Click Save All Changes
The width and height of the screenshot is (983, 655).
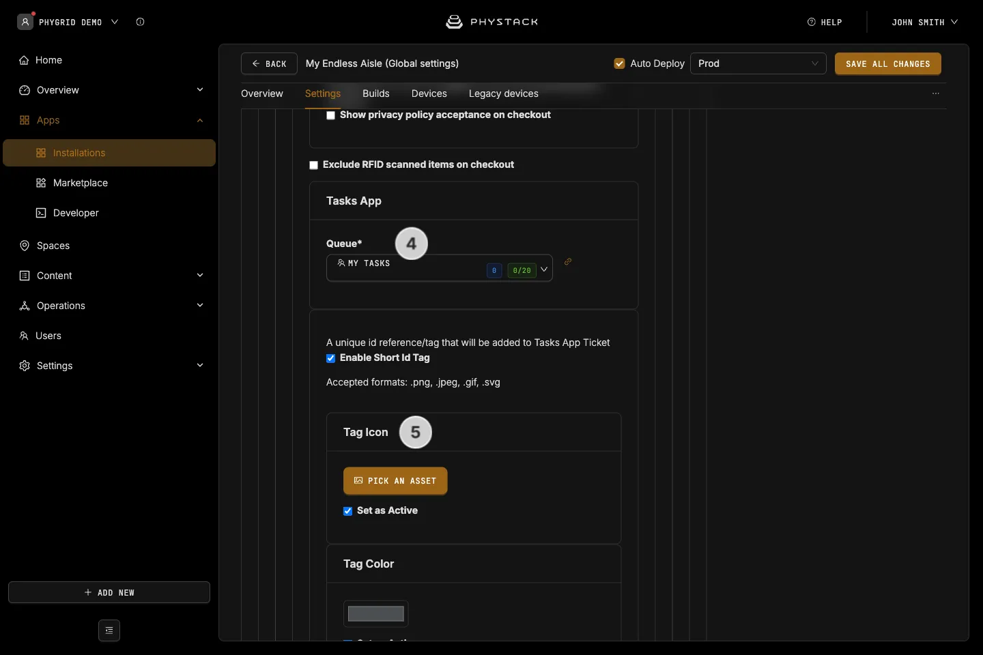(x=888, y=63)
